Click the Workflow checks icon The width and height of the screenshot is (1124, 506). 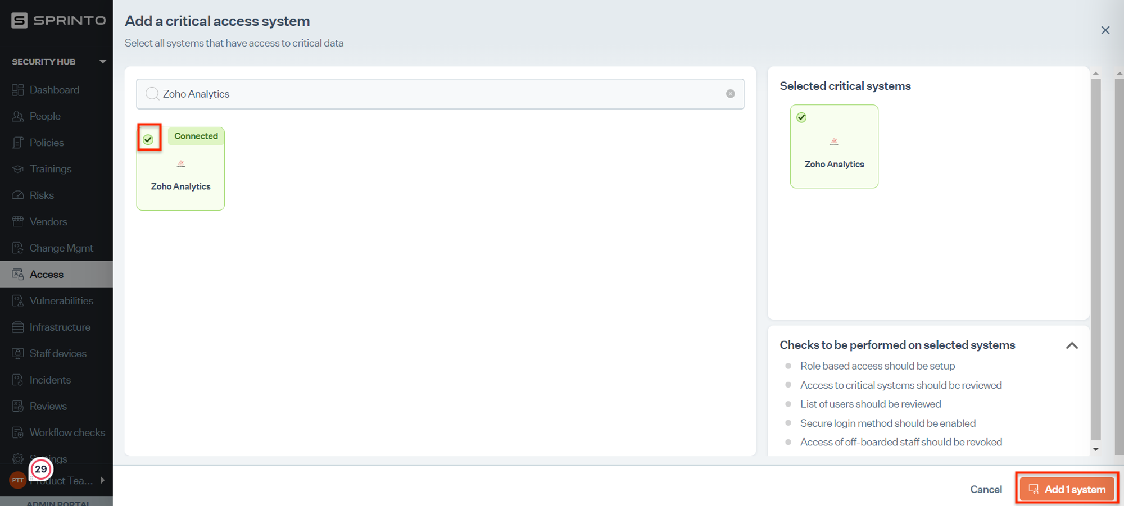pos(18,433)
